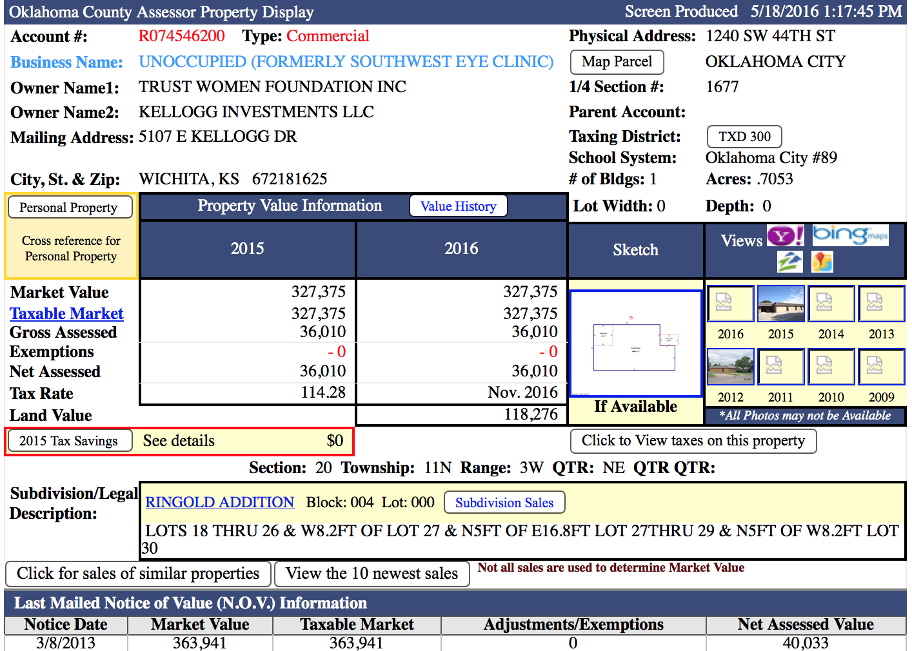The width and height of the screenshot is (912, 651).
Task: Open the building sketch image
Action: point(635,344)
